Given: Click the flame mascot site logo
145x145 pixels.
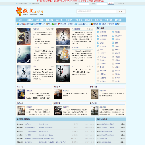Looking at the screenshot, I should coord(19,12).
